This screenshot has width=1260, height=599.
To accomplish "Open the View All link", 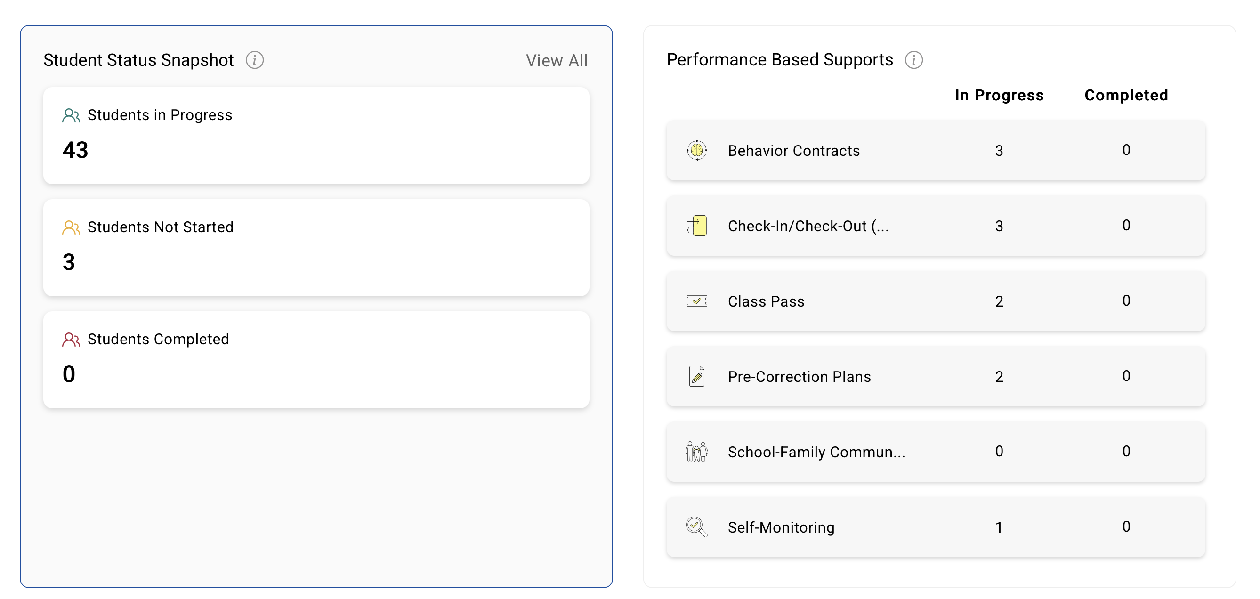I will [x=557, y=61].
